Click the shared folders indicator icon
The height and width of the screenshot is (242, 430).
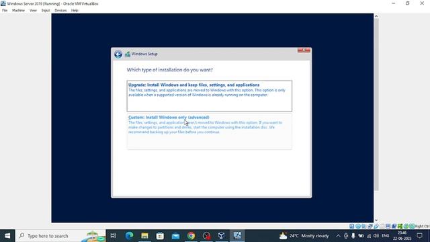382,226
